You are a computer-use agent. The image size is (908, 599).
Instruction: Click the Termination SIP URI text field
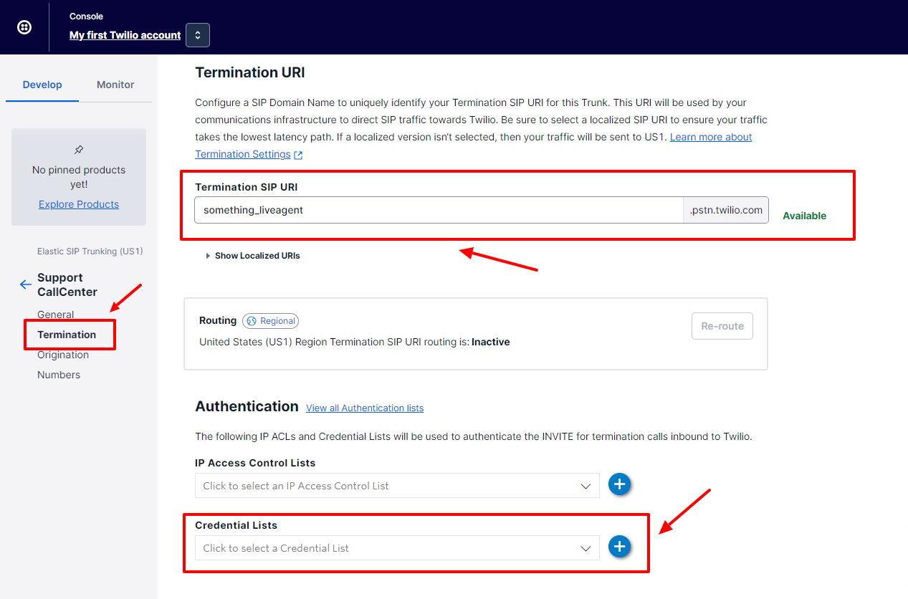coord(437,211)
